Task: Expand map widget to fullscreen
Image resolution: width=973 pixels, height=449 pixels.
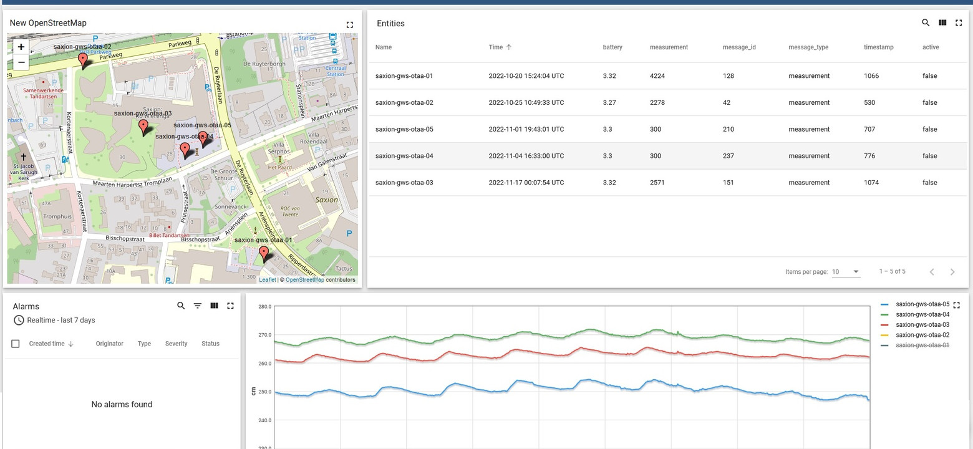Action: (349, 25)
